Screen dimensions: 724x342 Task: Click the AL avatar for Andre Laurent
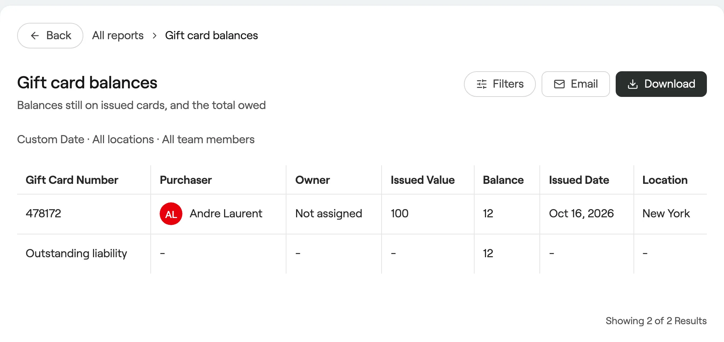pyautogui.click(x=171, y=214)
